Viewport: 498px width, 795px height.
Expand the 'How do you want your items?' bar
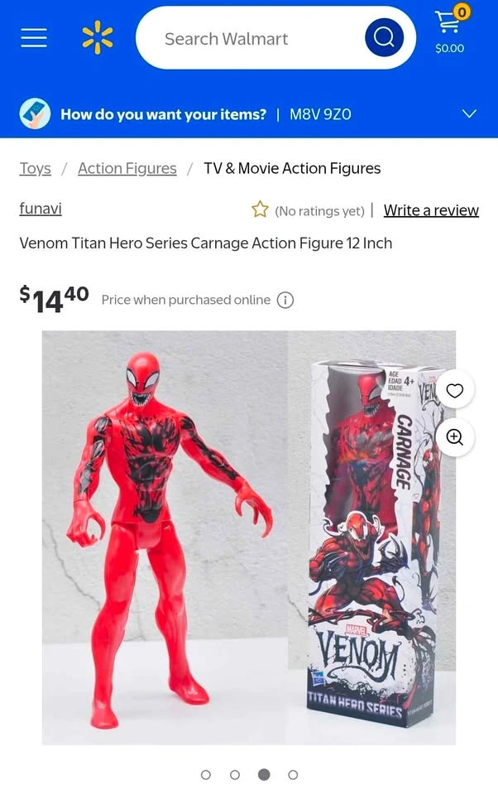249,113
